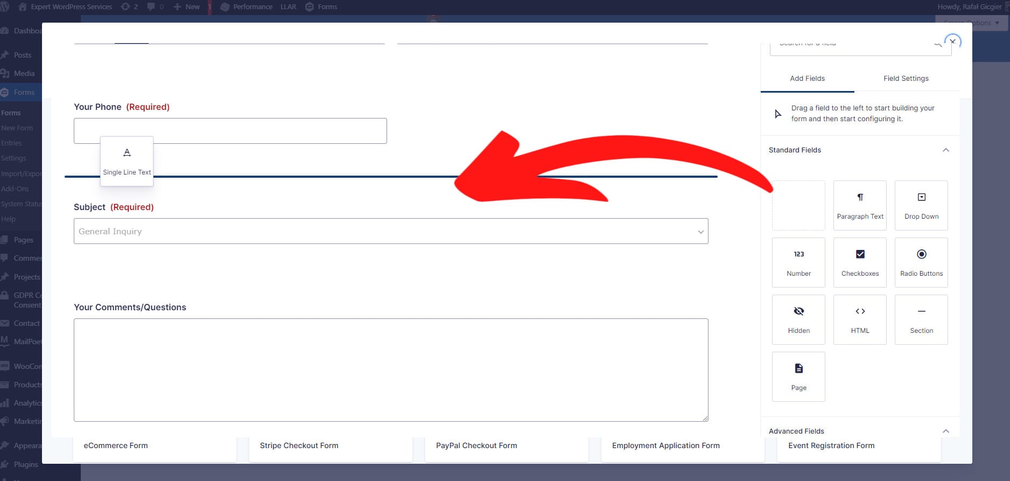Image resolution: width=1010 pixels, height=481 pixels.
Task: Select the Hidden field eye icon
Action: pyautogui.click(x=798, y=311)
